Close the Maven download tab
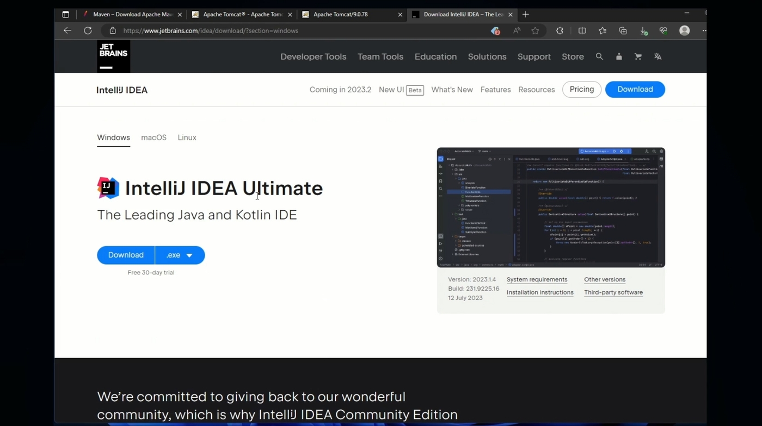The width and height of the screenshot is (762, 426). tap(180, 15)
